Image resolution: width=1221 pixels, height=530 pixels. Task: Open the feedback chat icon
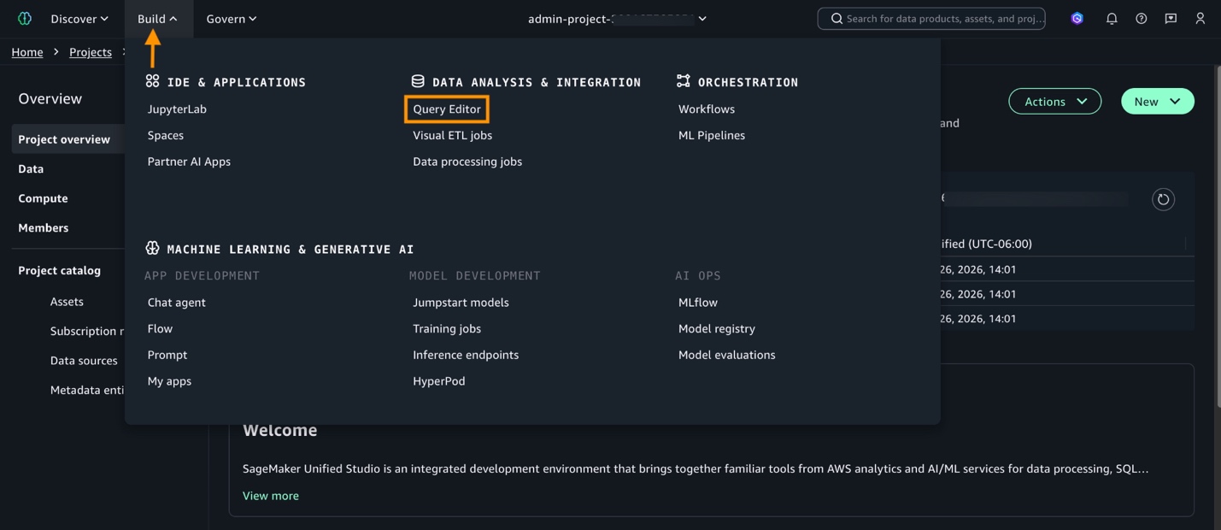1170,17
